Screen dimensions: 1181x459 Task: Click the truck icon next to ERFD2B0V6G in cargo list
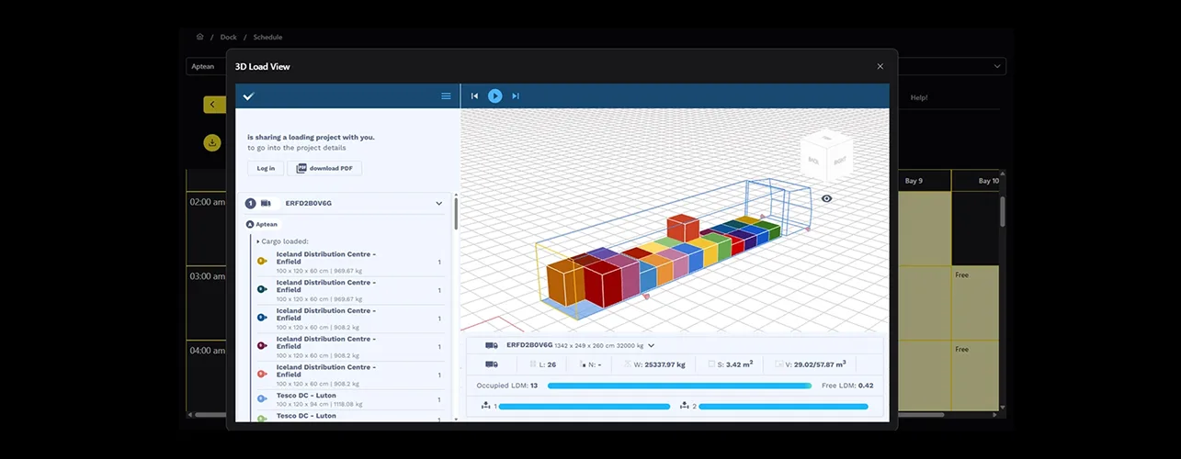[267, 203]
